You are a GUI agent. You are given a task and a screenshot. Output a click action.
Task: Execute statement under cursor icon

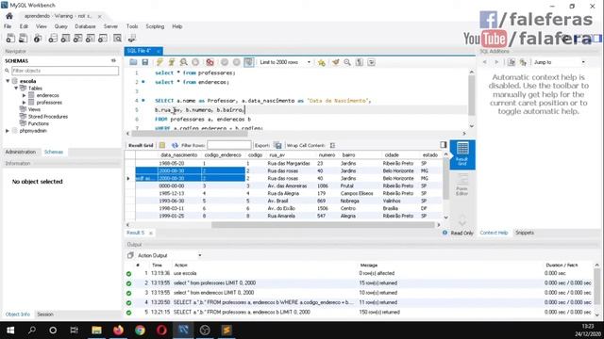pyautogui.click(x=172, y=62)
